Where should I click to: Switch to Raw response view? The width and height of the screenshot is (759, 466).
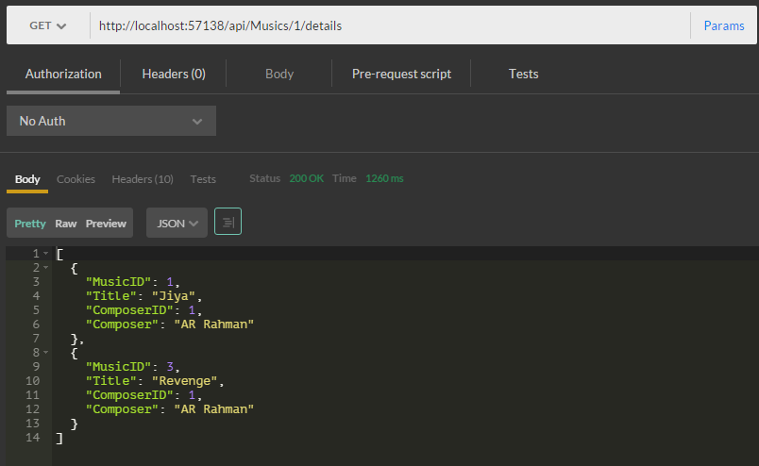point(66,224)
